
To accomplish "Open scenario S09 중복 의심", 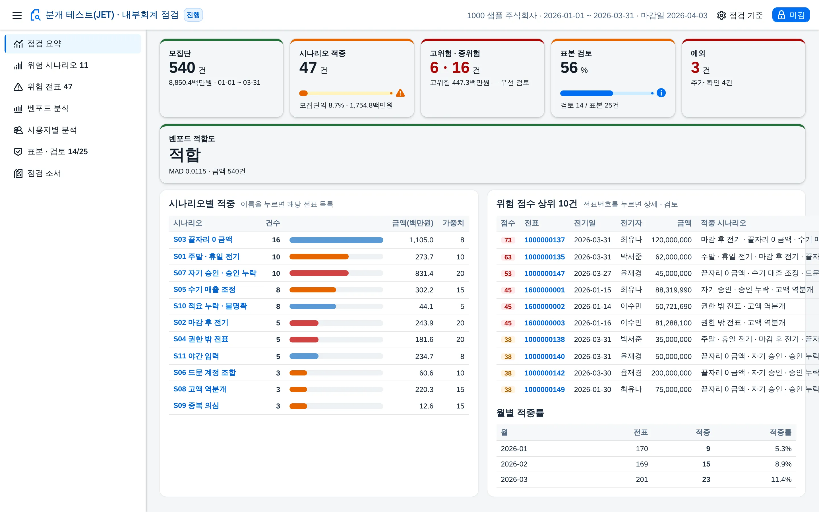I will tap(196, 406).
